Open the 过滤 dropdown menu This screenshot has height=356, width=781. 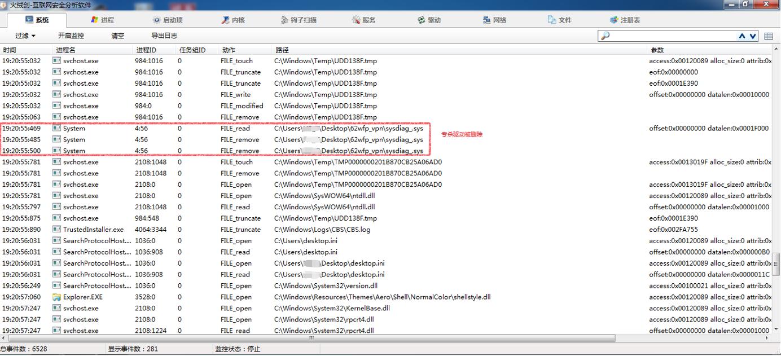(x=25, y=36)
